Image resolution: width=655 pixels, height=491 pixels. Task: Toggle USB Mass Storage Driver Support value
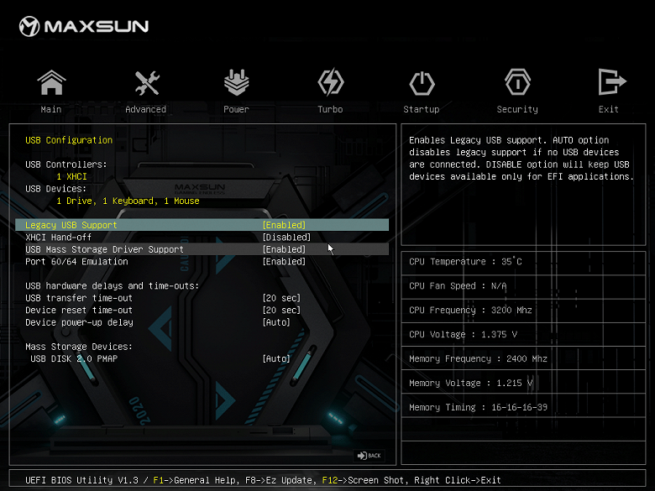click(284, 249)
